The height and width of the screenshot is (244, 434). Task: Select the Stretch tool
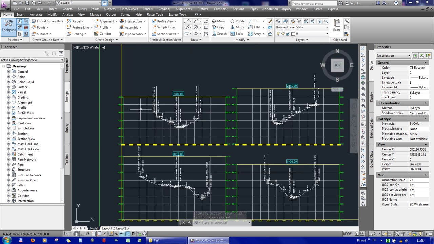coord(219,34)
